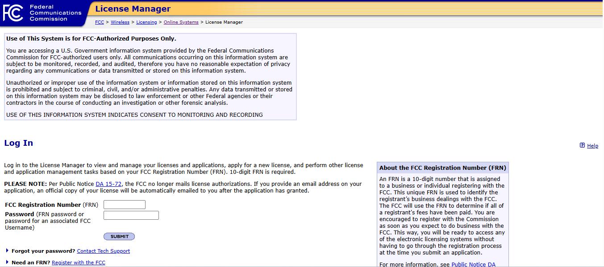
Task: Click the PLEASE NOTE text
Action: pos(25,184)
